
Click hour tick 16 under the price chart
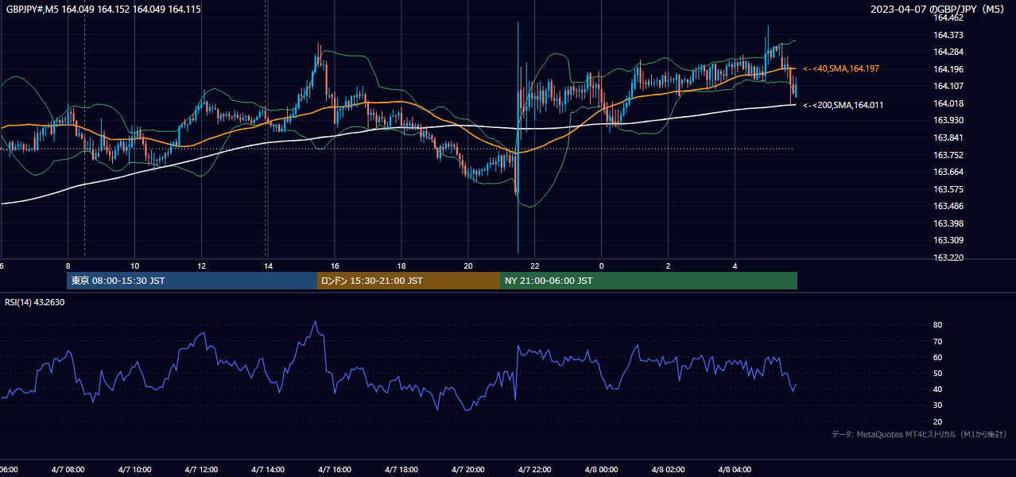click(x=335, y=266)
